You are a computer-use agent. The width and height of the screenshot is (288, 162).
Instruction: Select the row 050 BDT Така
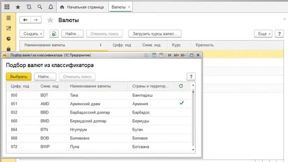pyautogui.click(x=99, y=95)
